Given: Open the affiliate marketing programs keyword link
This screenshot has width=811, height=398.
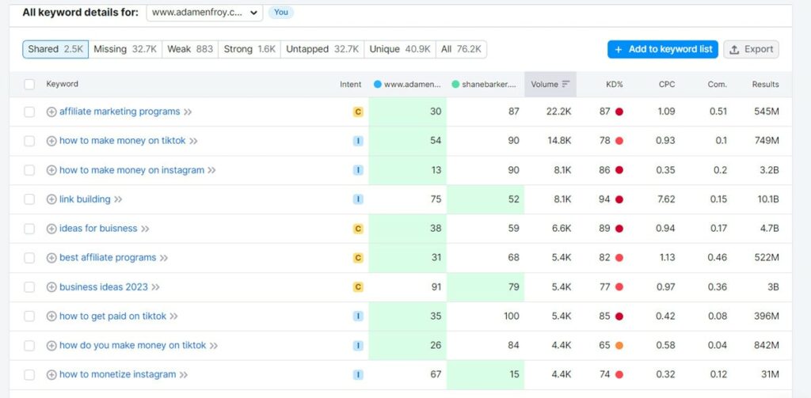Looking at the screenshot, I should tap(120, 112).
